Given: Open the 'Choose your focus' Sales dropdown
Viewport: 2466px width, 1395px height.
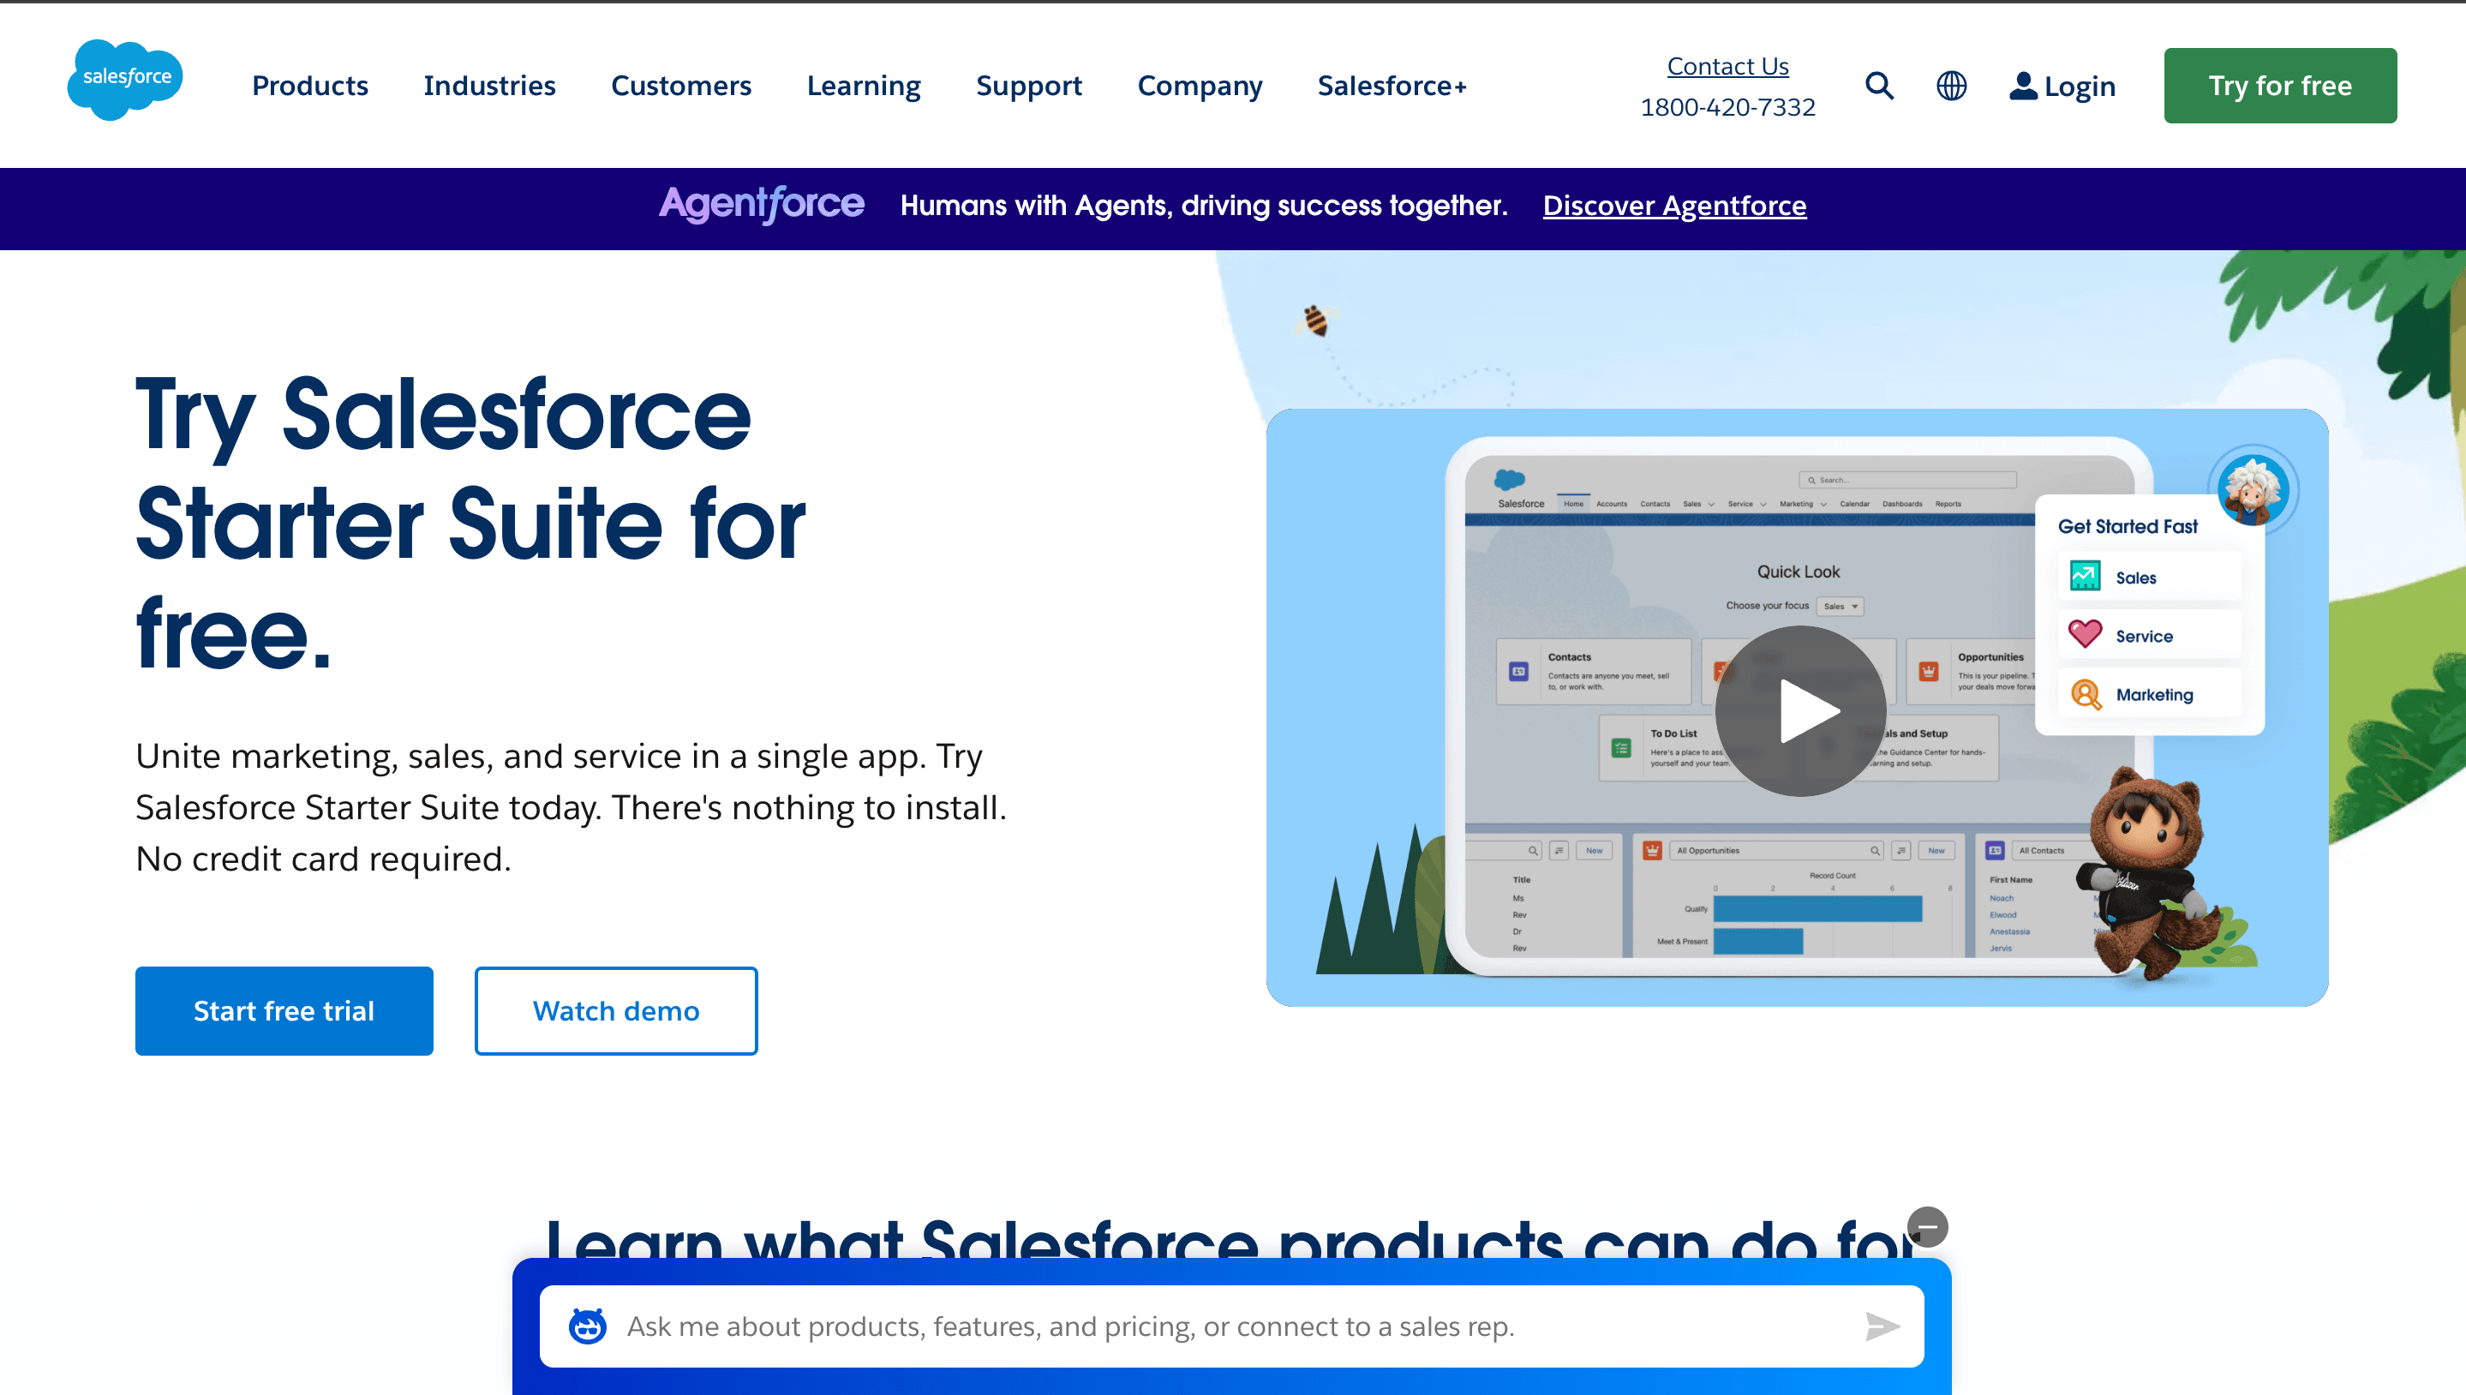Looking at the screenshot, I should pos(1840,606).
